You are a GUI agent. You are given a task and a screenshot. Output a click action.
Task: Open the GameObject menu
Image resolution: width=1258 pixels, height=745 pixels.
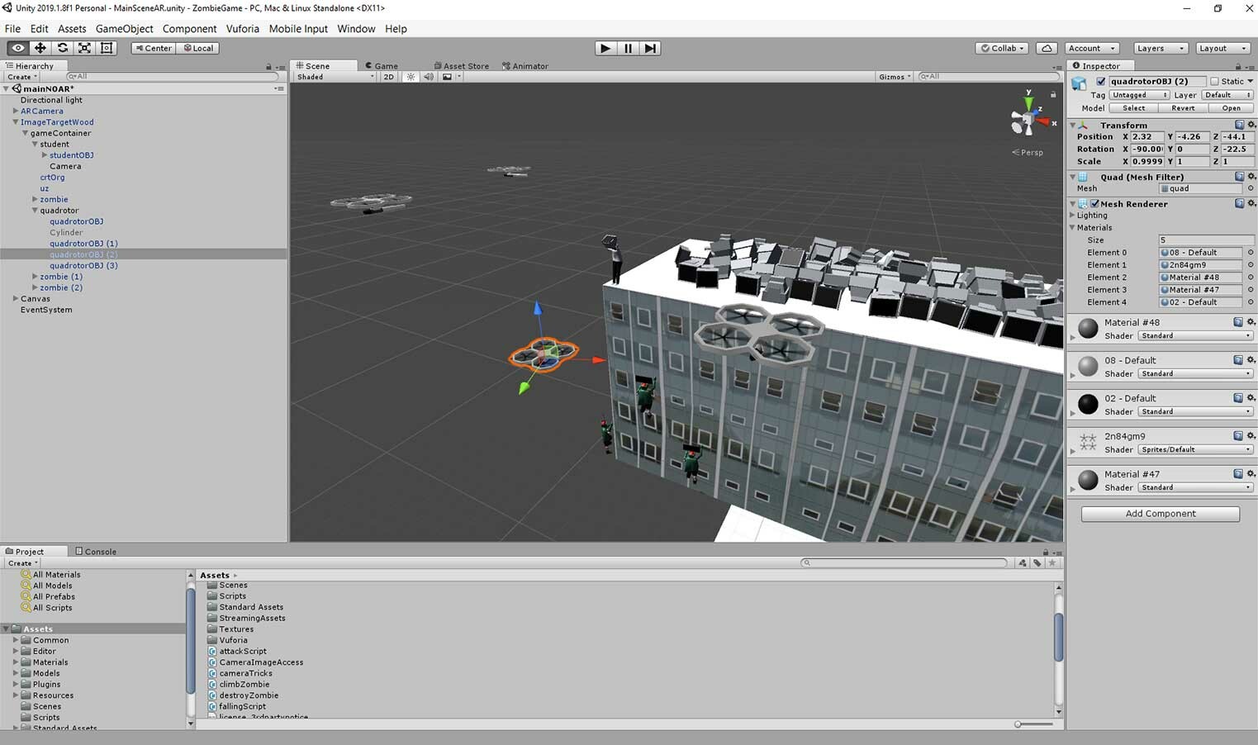pyautogui.click(x=124, y=29)
